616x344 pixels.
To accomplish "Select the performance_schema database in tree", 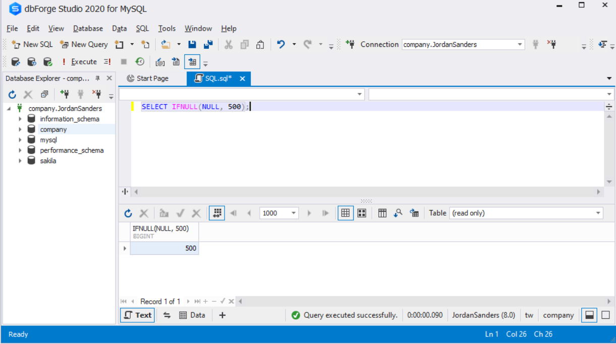I will coord(72,150).
